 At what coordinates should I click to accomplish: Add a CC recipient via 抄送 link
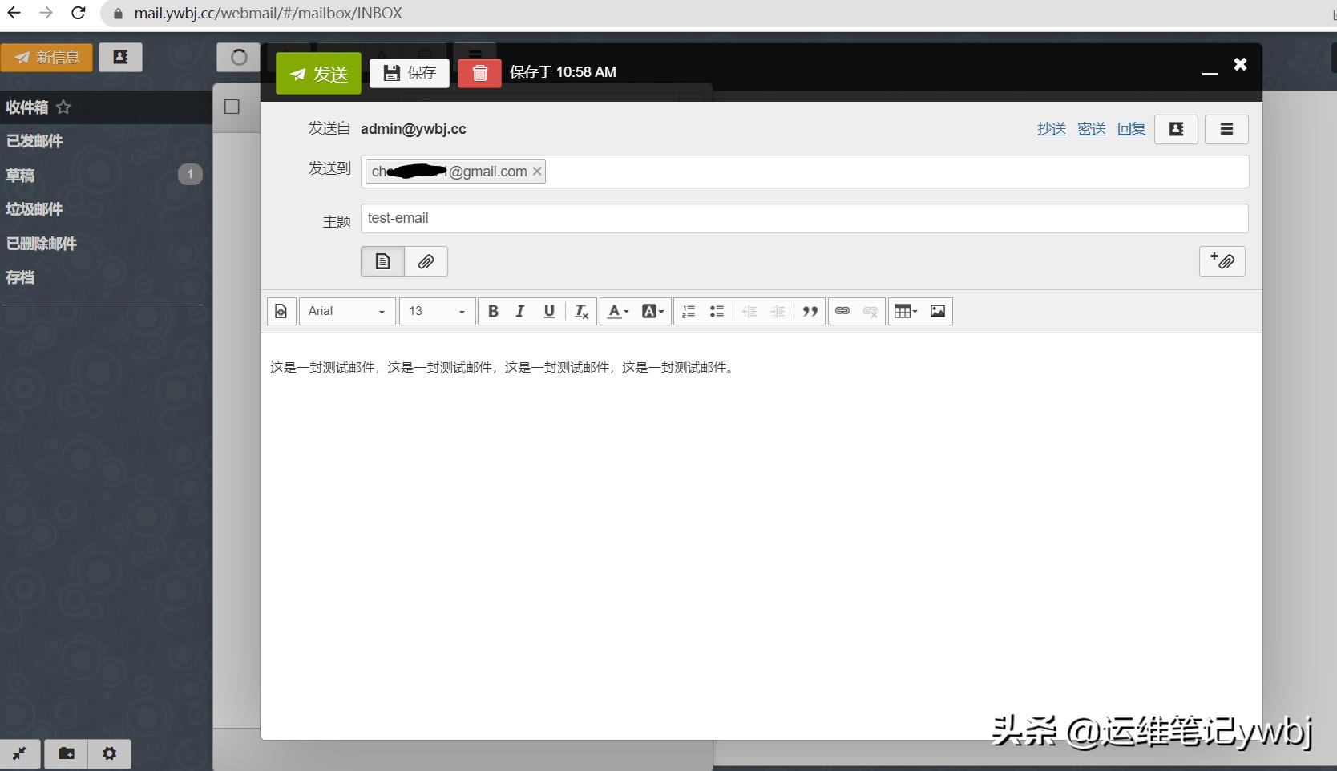click(x=1051, y=128)
